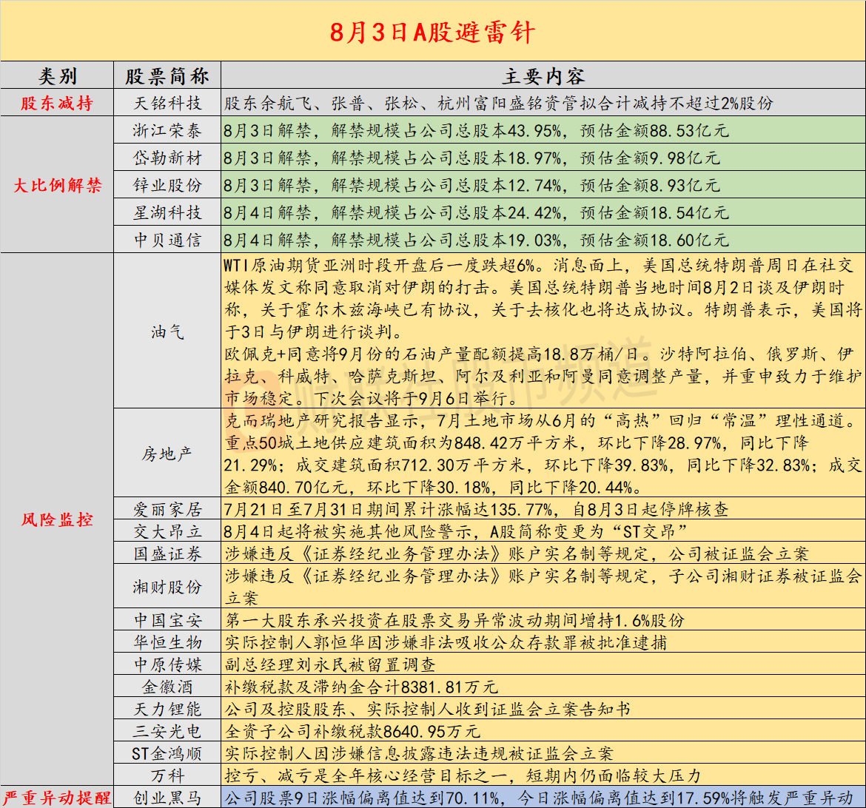Select stock name '锌业股份'
This screenshot has width=866, height=808.
(x=167, y=185)
